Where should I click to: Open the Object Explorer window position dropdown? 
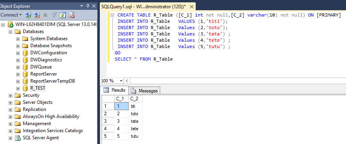point(82,6)
